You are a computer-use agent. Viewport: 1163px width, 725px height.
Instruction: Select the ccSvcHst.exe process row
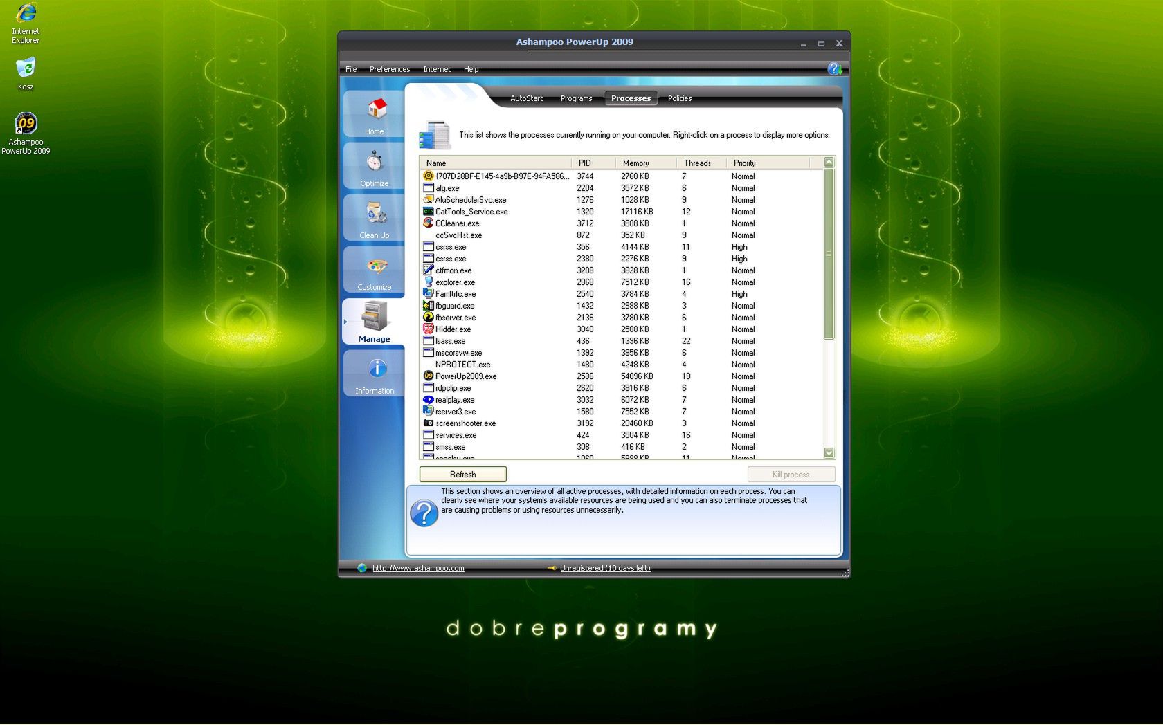[621, 235]
